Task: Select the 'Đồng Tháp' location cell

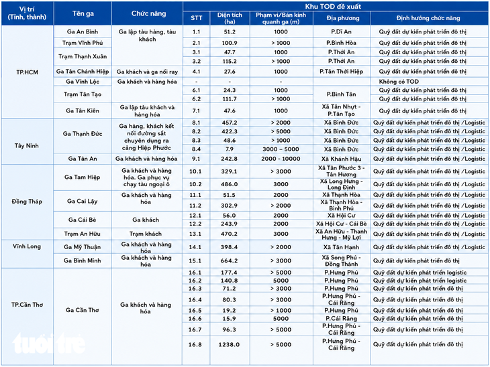Action: pyautogui.click(x=28, y=202)
